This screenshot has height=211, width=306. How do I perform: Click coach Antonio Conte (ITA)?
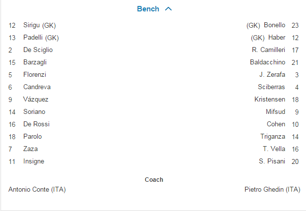coord(37,190)
